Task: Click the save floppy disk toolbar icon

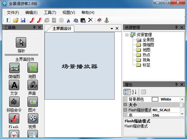Action: pos(23,20)
